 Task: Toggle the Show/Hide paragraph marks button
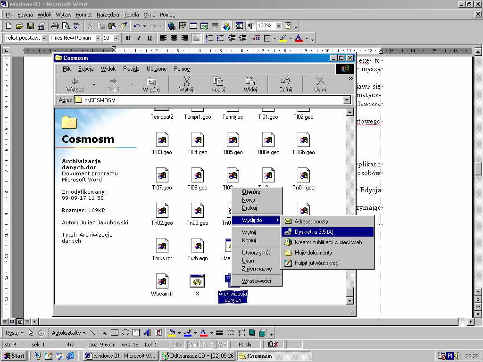click(250, 26)
